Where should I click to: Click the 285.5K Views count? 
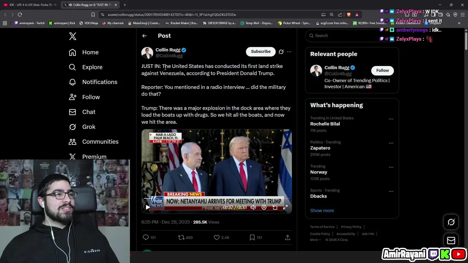(x=206, y=222)
